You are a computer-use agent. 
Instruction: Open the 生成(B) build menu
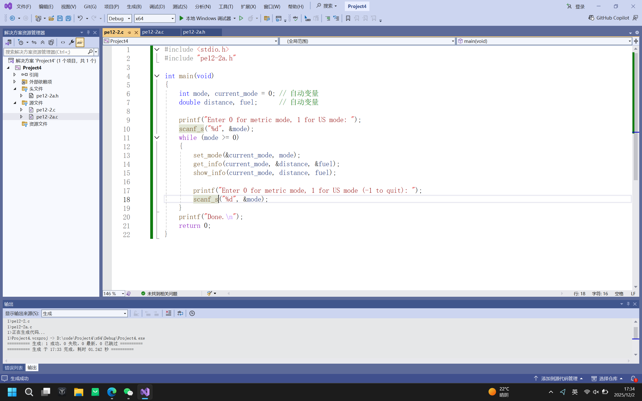click(134, 6)
